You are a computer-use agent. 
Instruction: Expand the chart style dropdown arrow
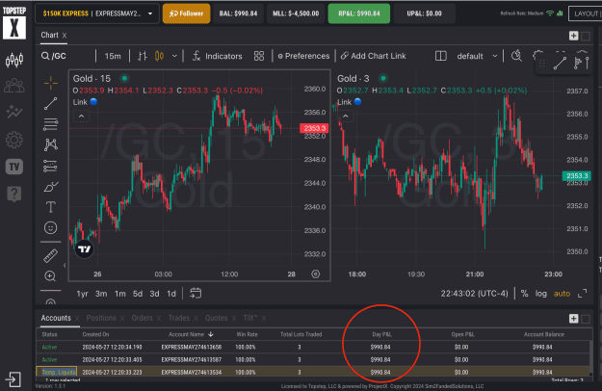tap(174, 56)
